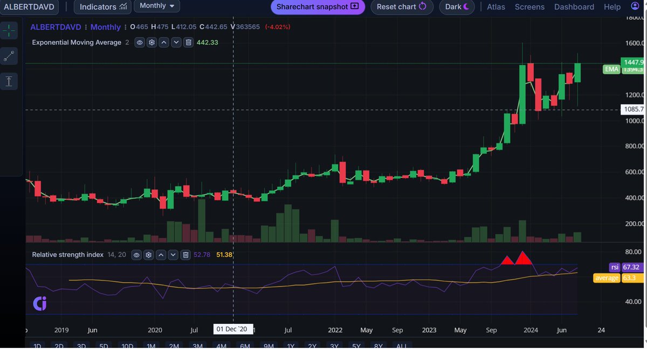
Task: Delete the Exponential Moving Average indicator
Action: (x=189, y=42)
